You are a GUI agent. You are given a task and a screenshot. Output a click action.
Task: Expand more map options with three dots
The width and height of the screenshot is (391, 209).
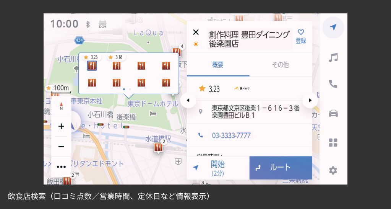pos(61,167)
